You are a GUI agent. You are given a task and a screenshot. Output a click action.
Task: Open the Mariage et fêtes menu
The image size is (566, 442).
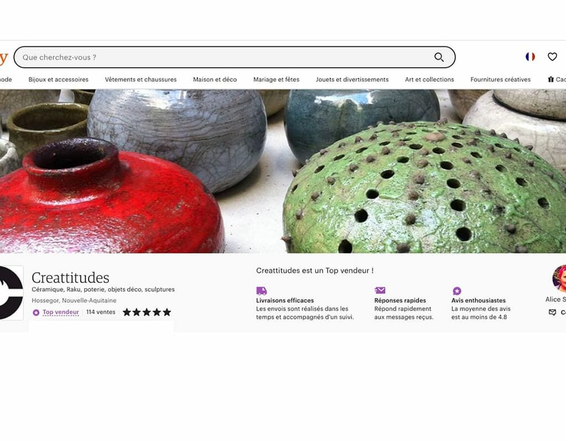click(x=276, y=80)
